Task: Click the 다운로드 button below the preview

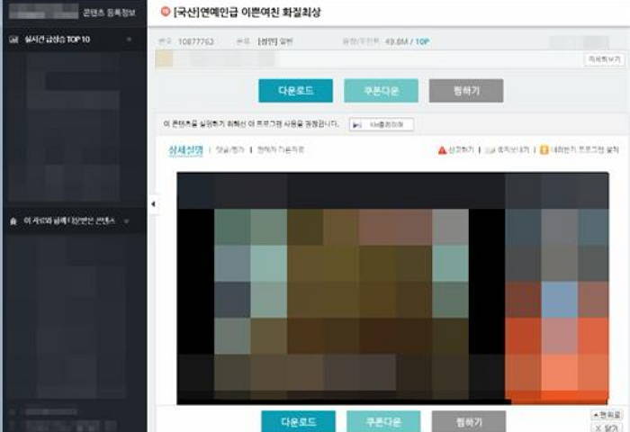Action: [x=298, y=421]
